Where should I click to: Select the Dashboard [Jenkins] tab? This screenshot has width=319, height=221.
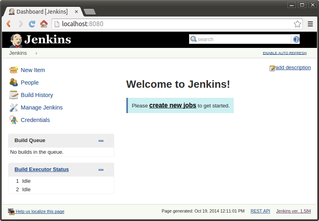coord(42,12)
